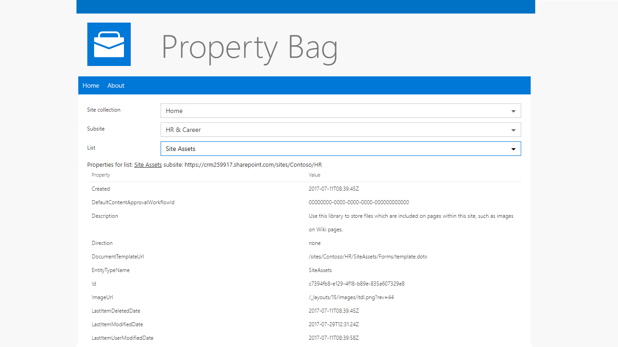618x347 pixels.
Task: Select the Property column header
Action: [100, 175]
